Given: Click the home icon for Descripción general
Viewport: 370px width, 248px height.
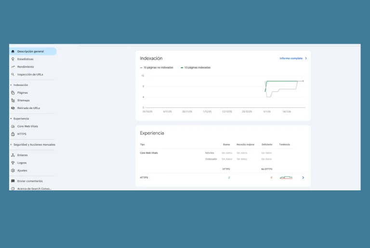Looking at the screenshot, I should [x=13, y=51].
